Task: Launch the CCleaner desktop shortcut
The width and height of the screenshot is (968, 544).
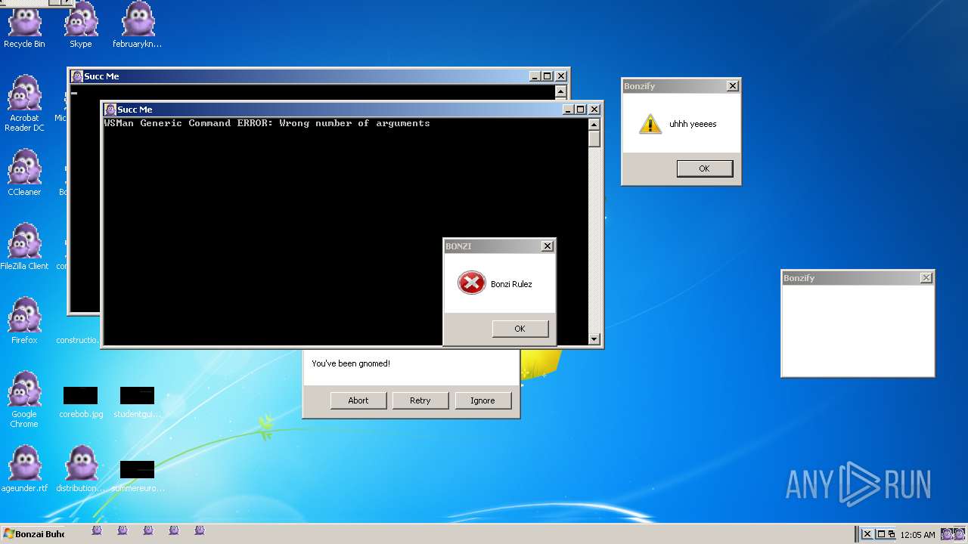Action: tap(24, 172)
